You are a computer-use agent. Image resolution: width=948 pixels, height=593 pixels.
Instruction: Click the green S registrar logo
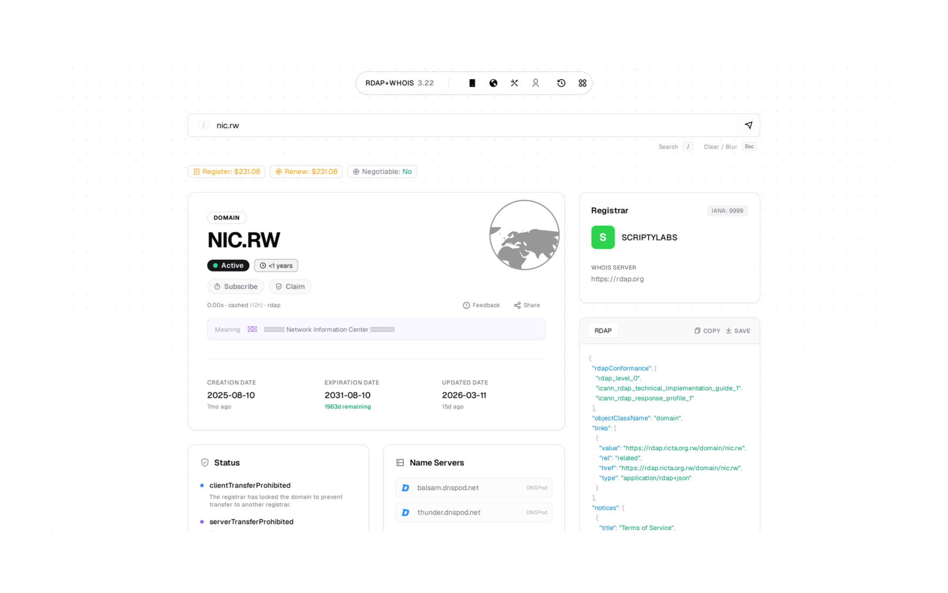(x=603, y=237)
